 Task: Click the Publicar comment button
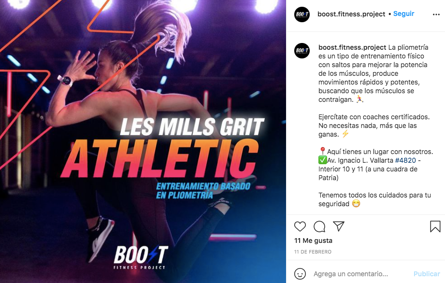click(x=427, y=274)
